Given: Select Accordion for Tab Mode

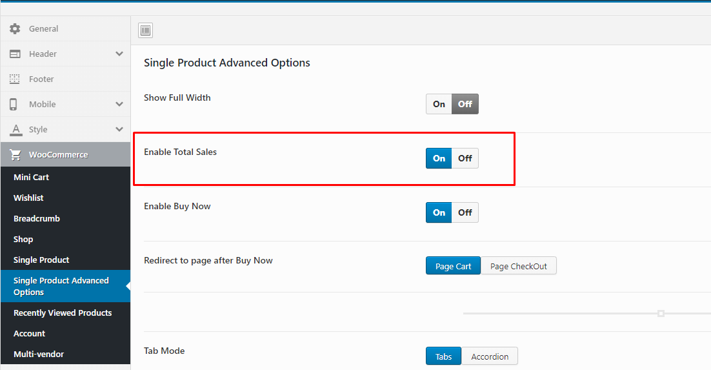Looking at the screenshot, I should click(x=490, y=356).
